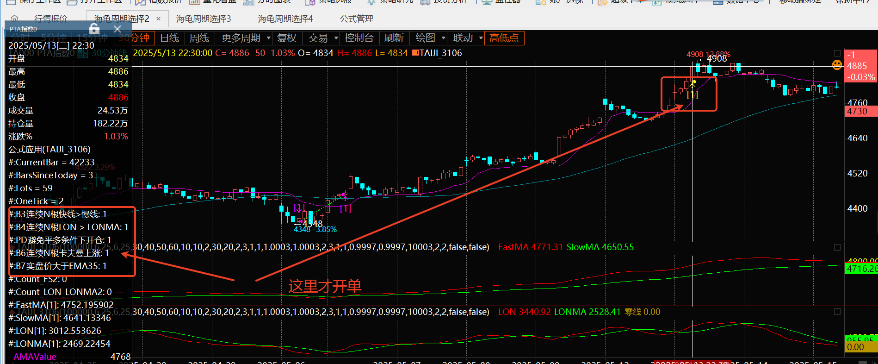
Task: Click the 持仓量 182.22万 row
Action: (68, 123)
